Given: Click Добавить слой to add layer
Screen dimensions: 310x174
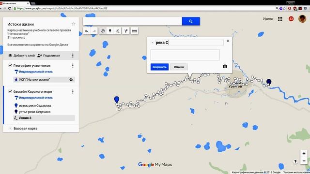Looking at the screenshot, I should coord(21,56).
